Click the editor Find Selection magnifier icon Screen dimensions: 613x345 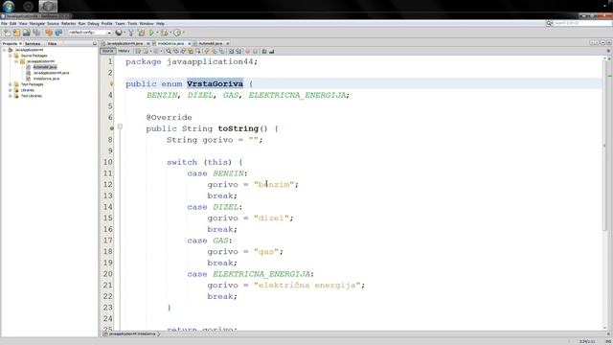click(x=169, y=51)
